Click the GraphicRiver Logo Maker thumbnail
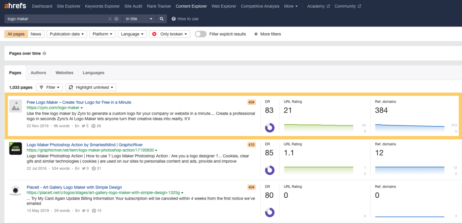The width and height of the screenshot is (462, 223). pyautogui.click(x=15, y=148)
